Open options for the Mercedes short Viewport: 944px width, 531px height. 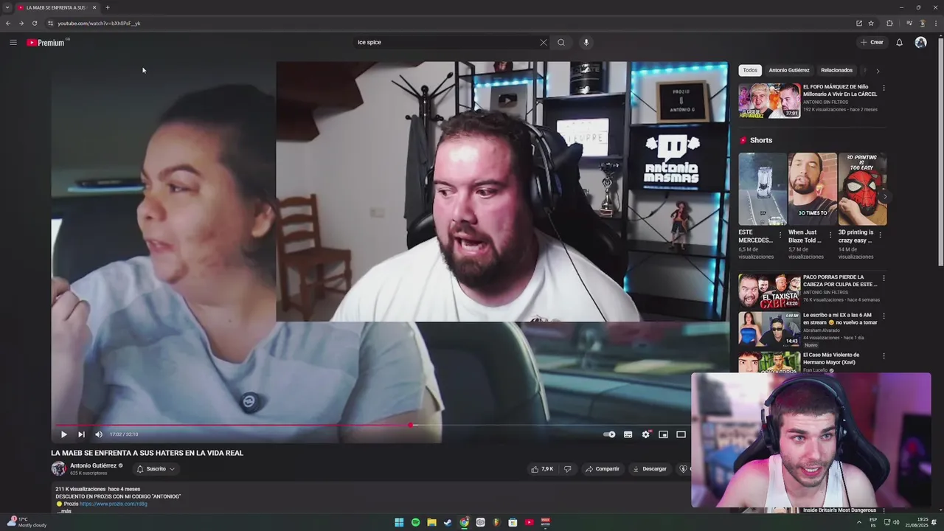(780, 235)
